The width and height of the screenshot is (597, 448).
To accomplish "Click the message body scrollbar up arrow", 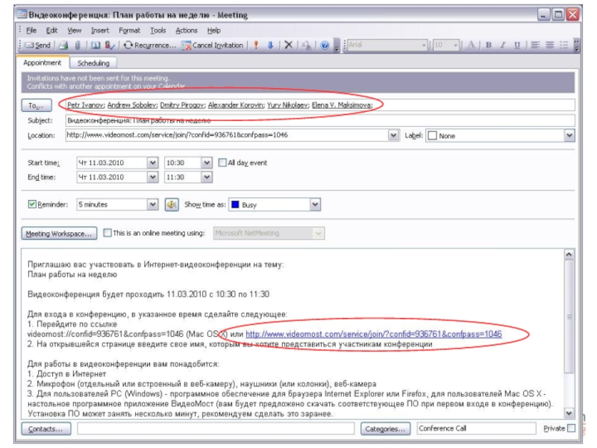I will click(569, 255).
